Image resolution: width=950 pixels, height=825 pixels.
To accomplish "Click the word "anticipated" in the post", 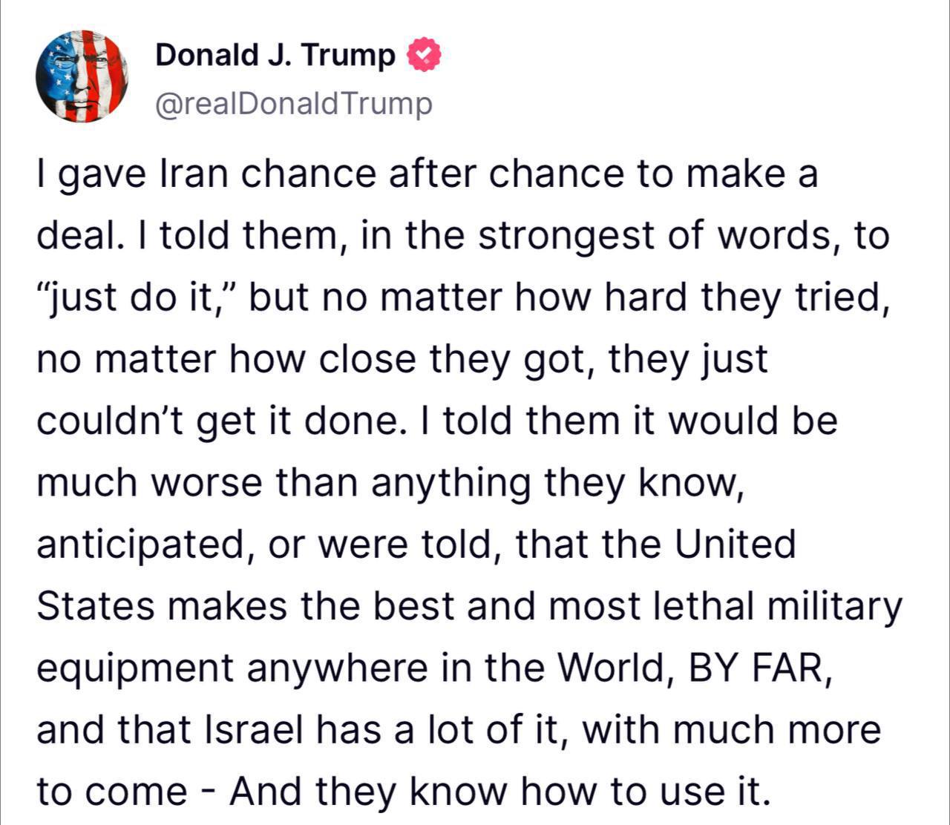I will [141, 545].
